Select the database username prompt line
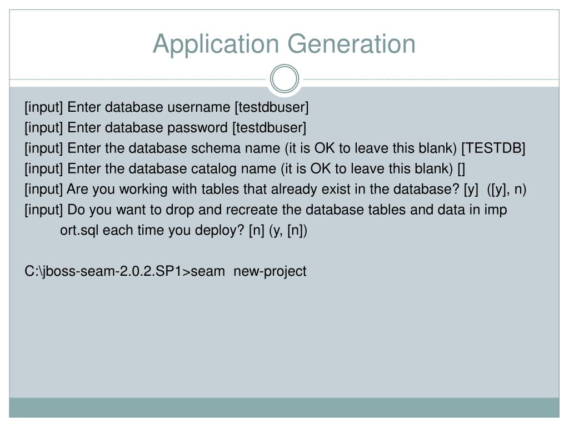Image resolution: width=569 pixels, height=427 pixels. click(167, 107)
